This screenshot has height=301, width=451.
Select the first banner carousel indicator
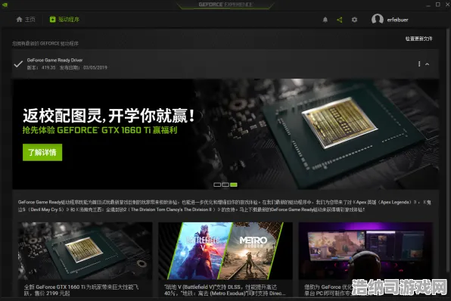[217, 185]
